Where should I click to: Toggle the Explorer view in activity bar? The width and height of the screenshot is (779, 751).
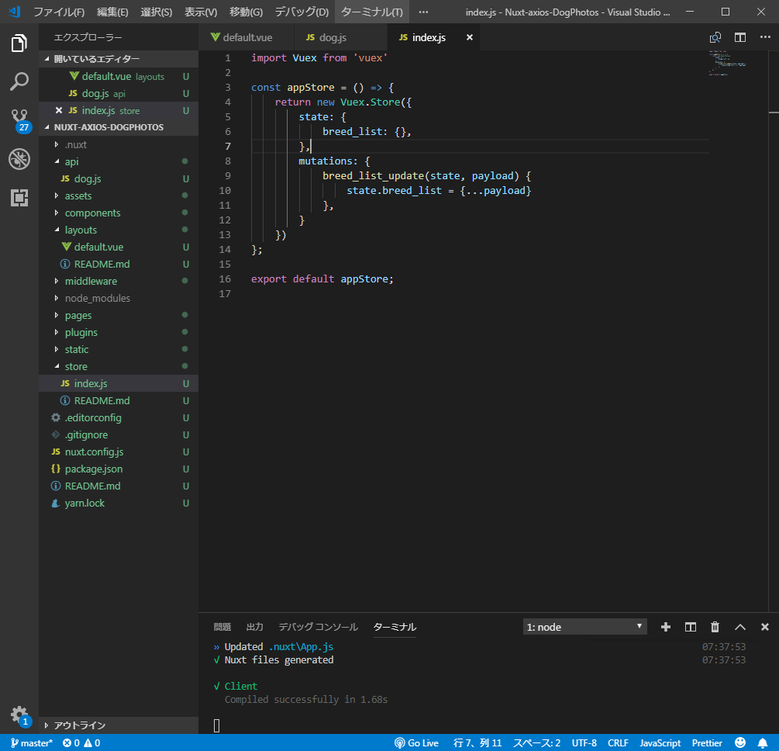[x=19, y=43]
